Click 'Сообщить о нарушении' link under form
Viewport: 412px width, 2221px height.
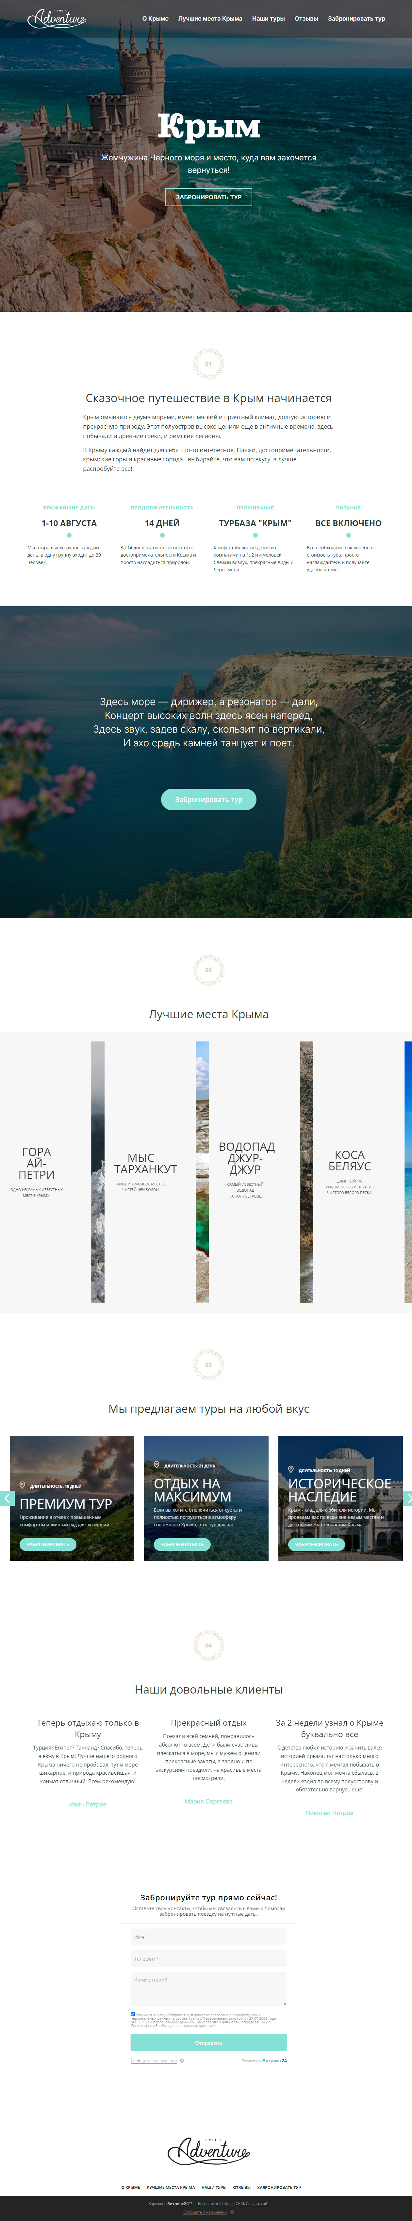coord(154,2061)
